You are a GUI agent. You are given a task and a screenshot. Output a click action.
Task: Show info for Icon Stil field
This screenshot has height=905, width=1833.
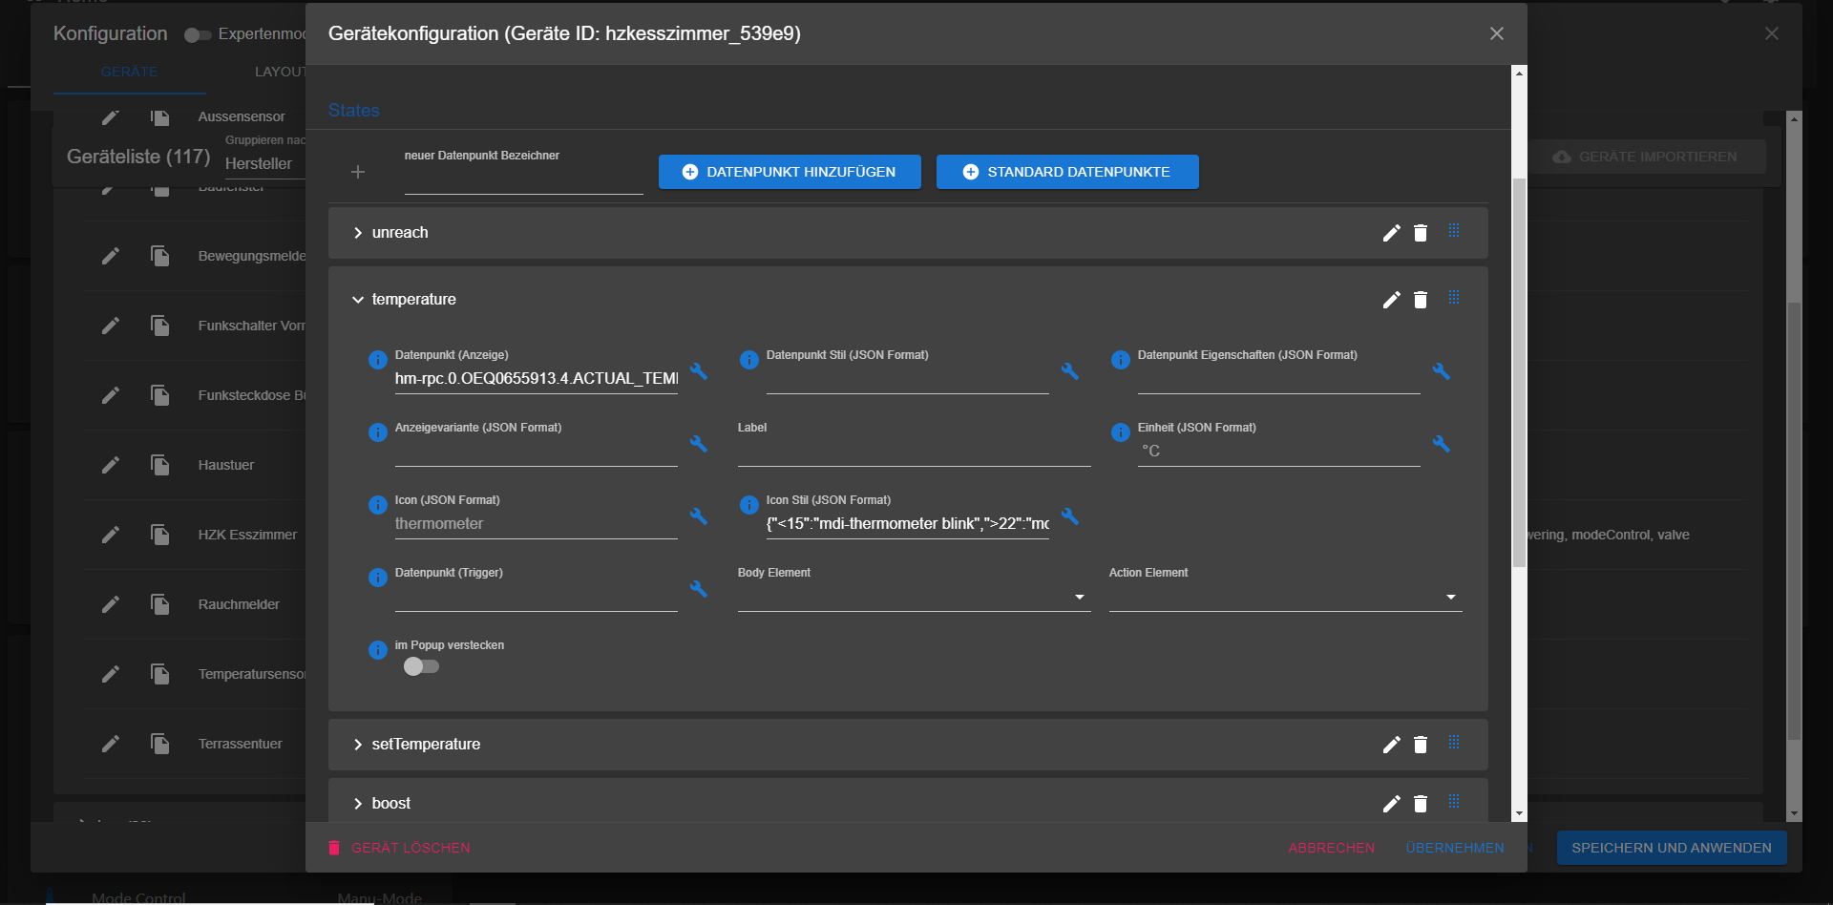pyautogui.click(x=749, y=505)
